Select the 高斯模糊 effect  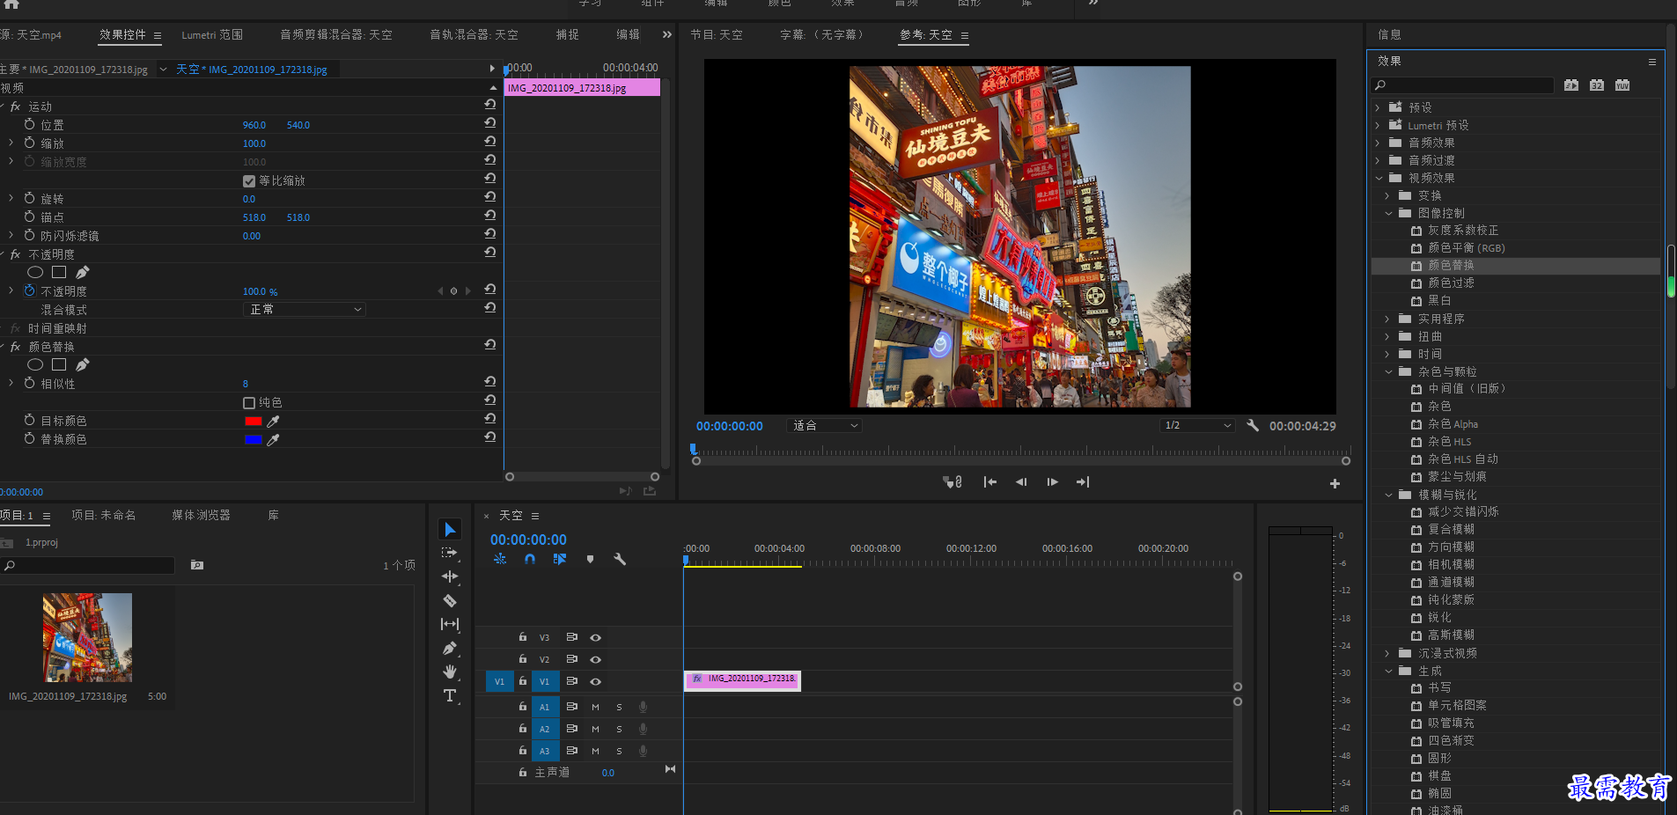(1451, 635)
